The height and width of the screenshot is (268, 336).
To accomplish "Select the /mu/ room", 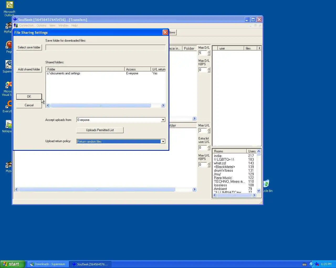I will coord(217,174).
